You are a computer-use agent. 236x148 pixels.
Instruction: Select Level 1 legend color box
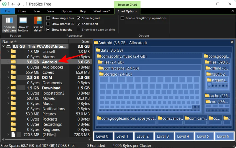[x=123, y=136]
